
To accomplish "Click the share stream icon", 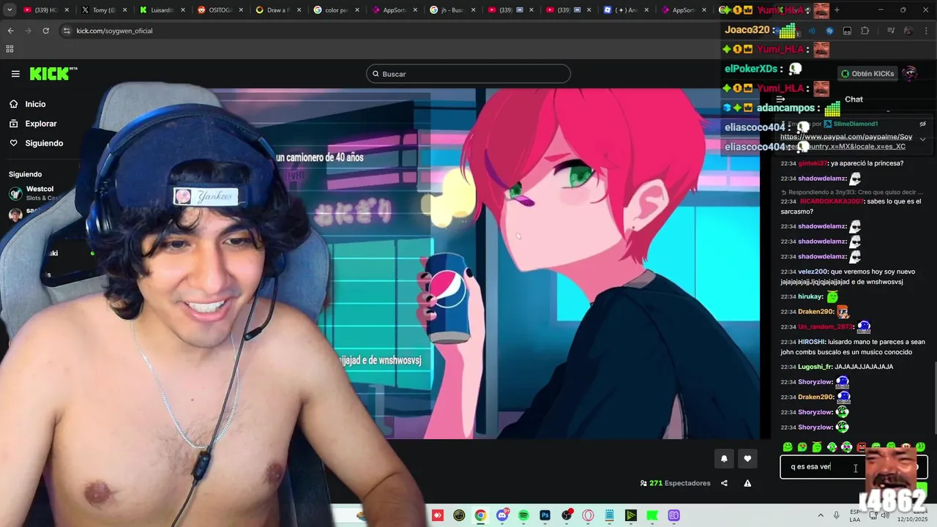I will 724,483.
